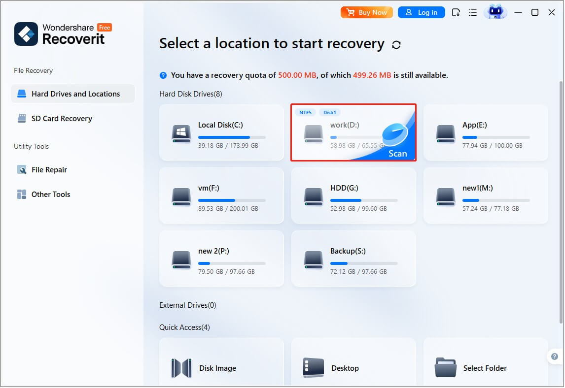Select the Backup(S:) label
This screenshot has height=388, width=565.
(348, 251)
